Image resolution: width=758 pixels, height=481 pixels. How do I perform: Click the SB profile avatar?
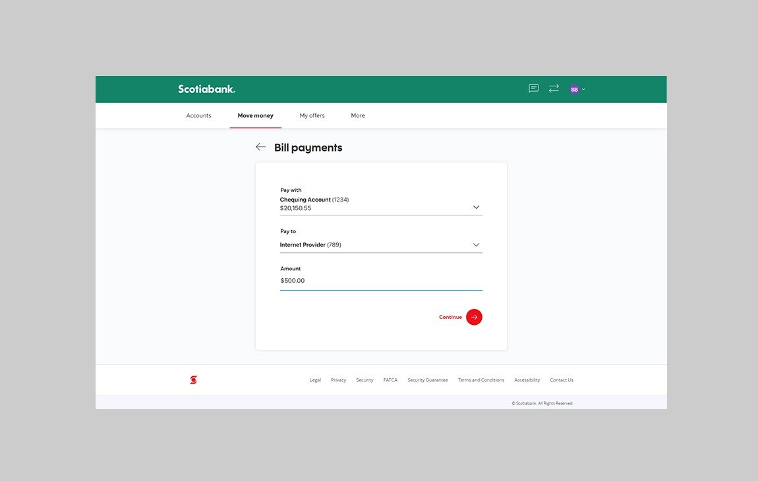(574, 89)
